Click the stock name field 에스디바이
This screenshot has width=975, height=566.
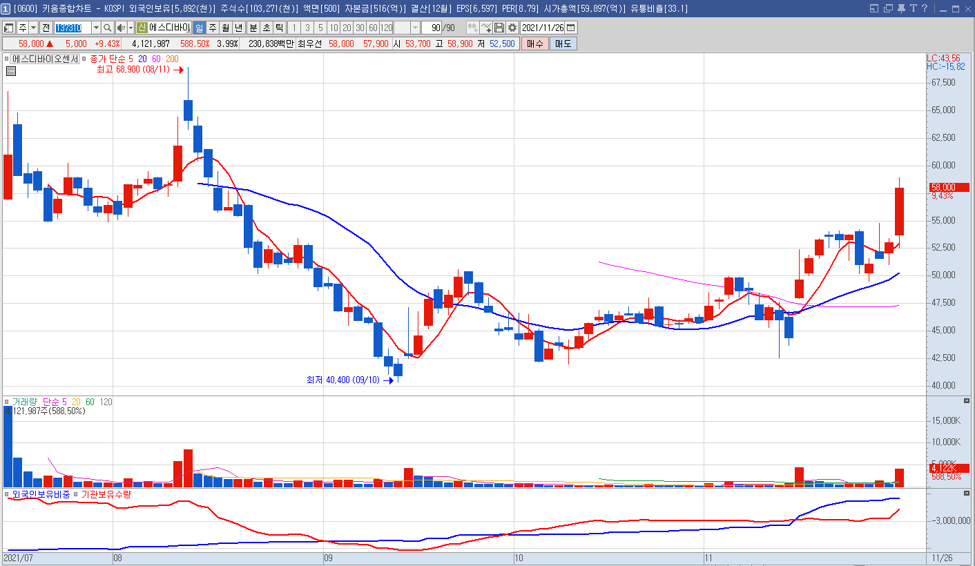(x=169, y=28)
